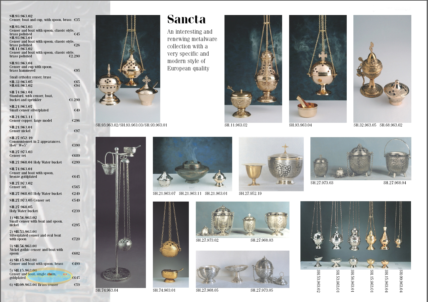The image size is (428, 302).
Task: Click the six hanging censers photo
Action: coord(355,235)
